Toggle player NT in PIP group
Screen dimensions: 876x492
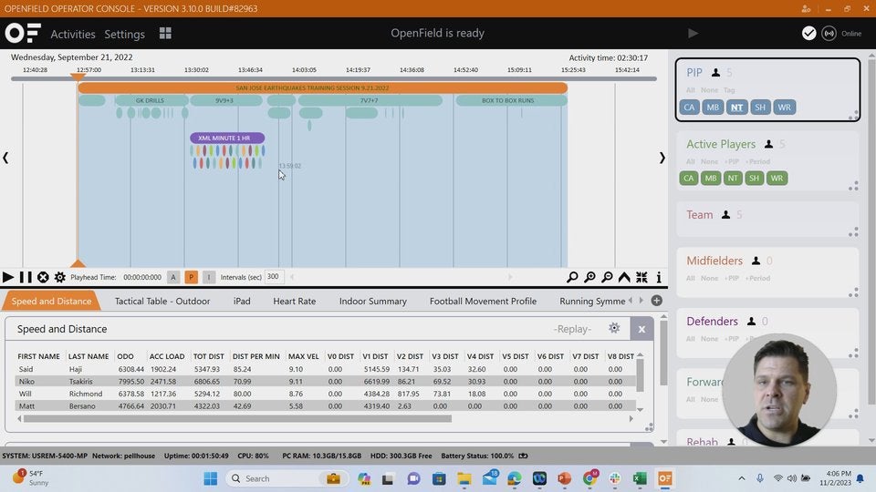click(x=736, y=108)
